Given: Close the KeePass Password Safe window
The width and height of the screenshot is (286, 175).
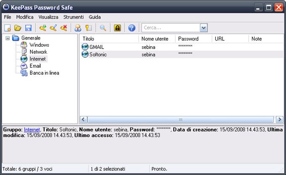Looking at the screenshot, I should 279,7.
